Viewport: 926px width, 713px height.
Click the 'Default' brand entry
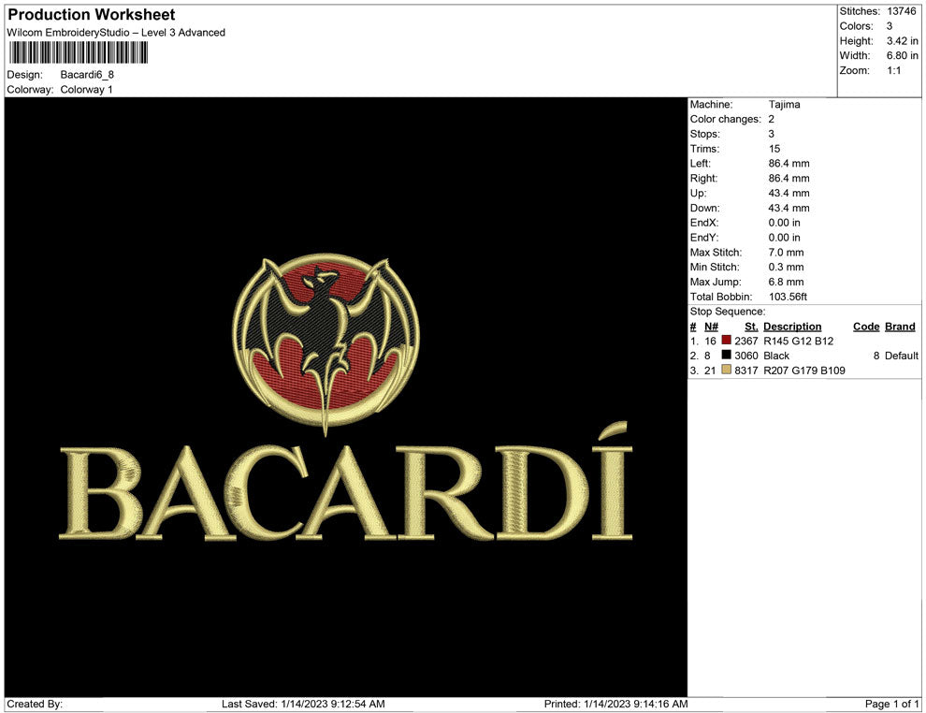tap(902, 356)
